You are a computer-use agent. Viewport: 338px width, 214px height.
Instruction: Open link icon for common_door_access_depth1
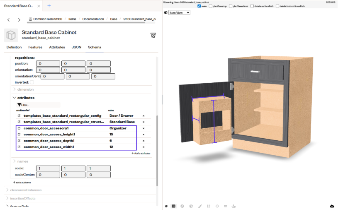[x=19, y=141]
